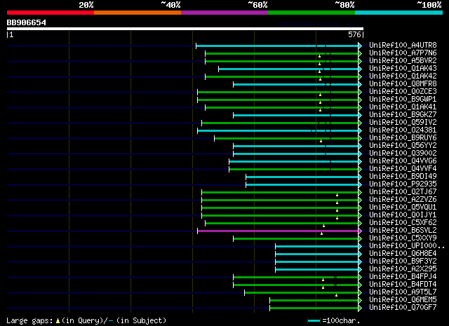This screenshot has width=449, height=326.
Task: Click the yellow triangle in Large gaps legend
Action: [58, 321]
